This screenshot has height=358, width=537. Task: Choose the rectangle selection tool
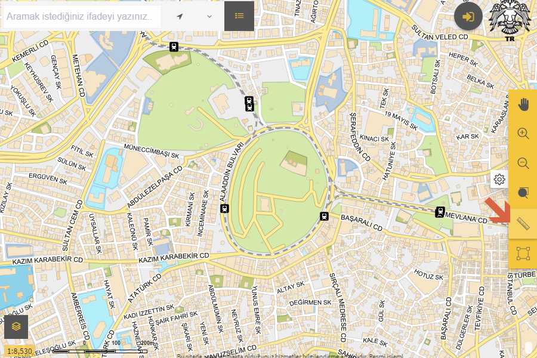point(523,254)
